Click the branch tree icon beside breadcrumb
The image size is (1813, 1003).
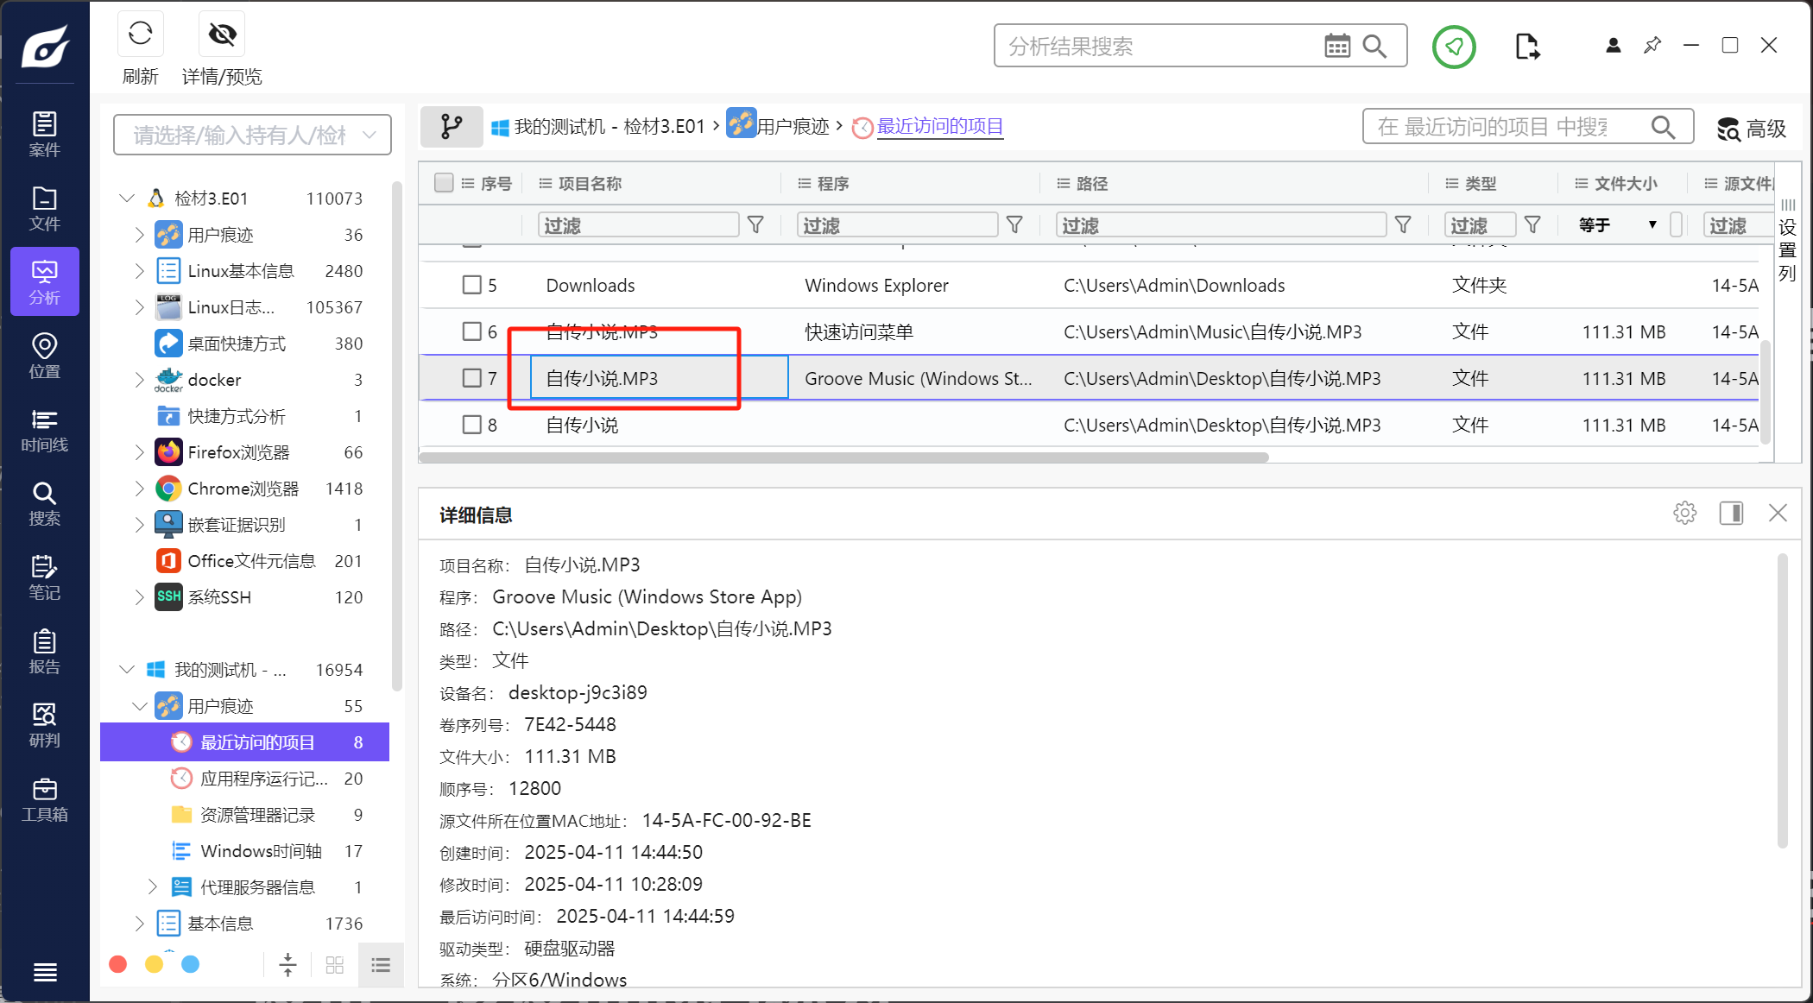click(x=451, y=127)
